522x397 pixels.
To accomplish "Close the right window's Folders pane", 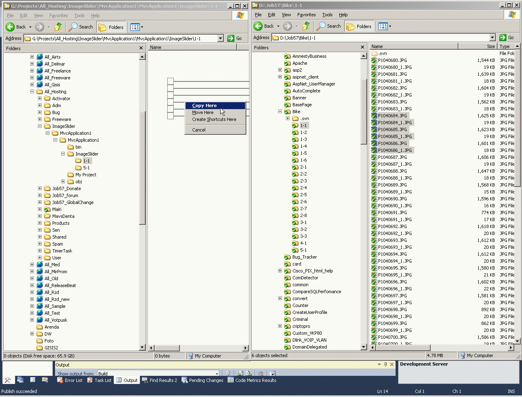I will (x=363, y=47).
